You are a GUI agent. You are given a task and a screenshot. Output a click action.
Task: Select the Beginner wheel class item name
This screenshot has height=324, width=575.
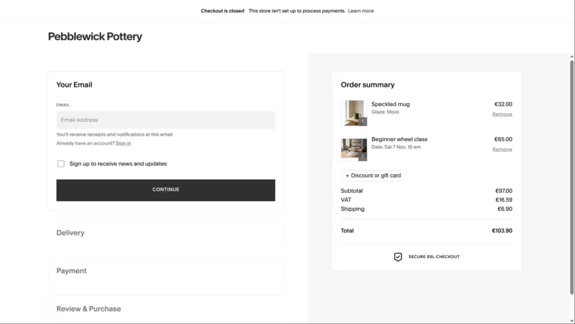(399, 139)
